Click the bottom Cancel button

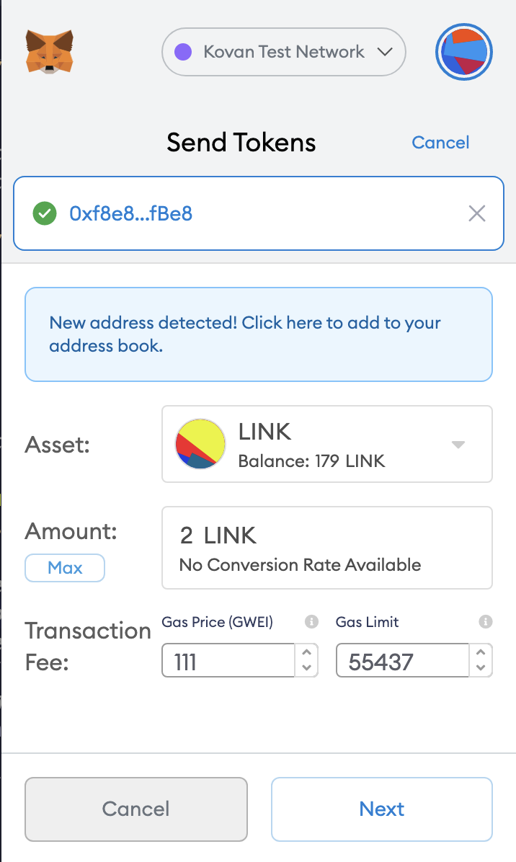coord(135,809)
